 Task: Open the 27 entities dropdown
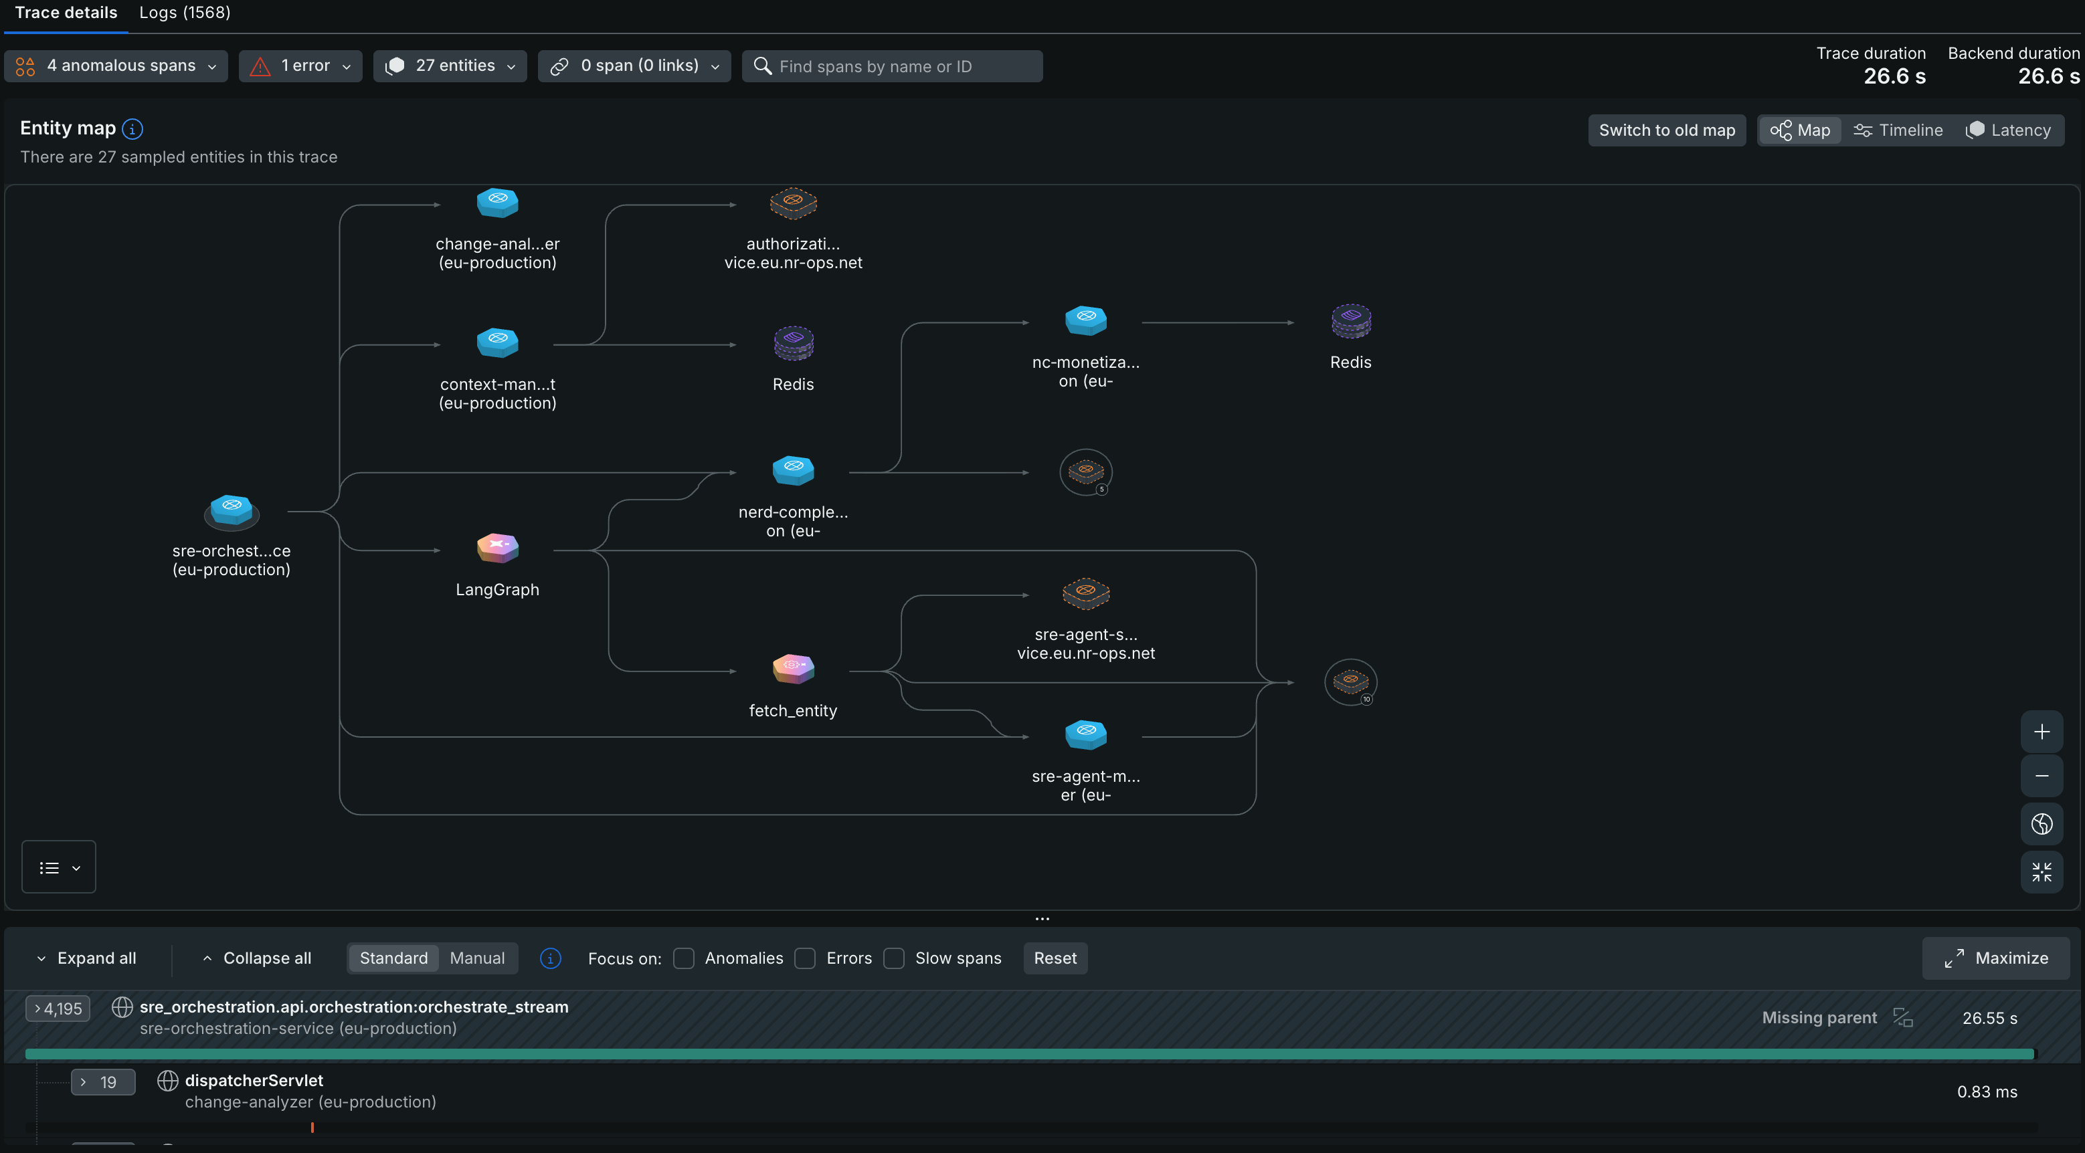(x=450, y=66)
